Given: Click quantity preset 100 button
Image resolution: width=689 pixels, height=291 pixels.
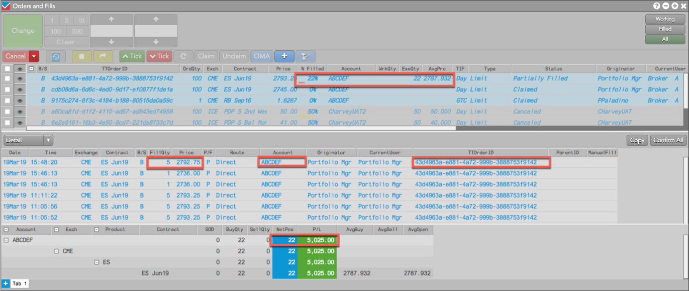Looking at the screenshot, I should [x=56, y=31].
